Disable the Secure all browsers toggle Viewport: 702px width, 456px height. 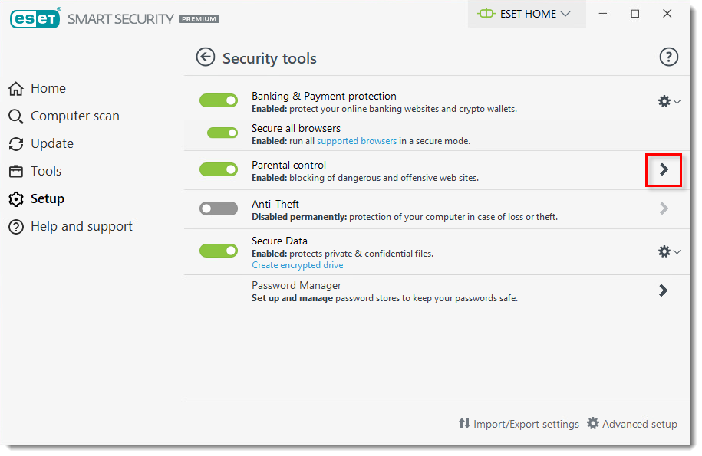point(222,133)
